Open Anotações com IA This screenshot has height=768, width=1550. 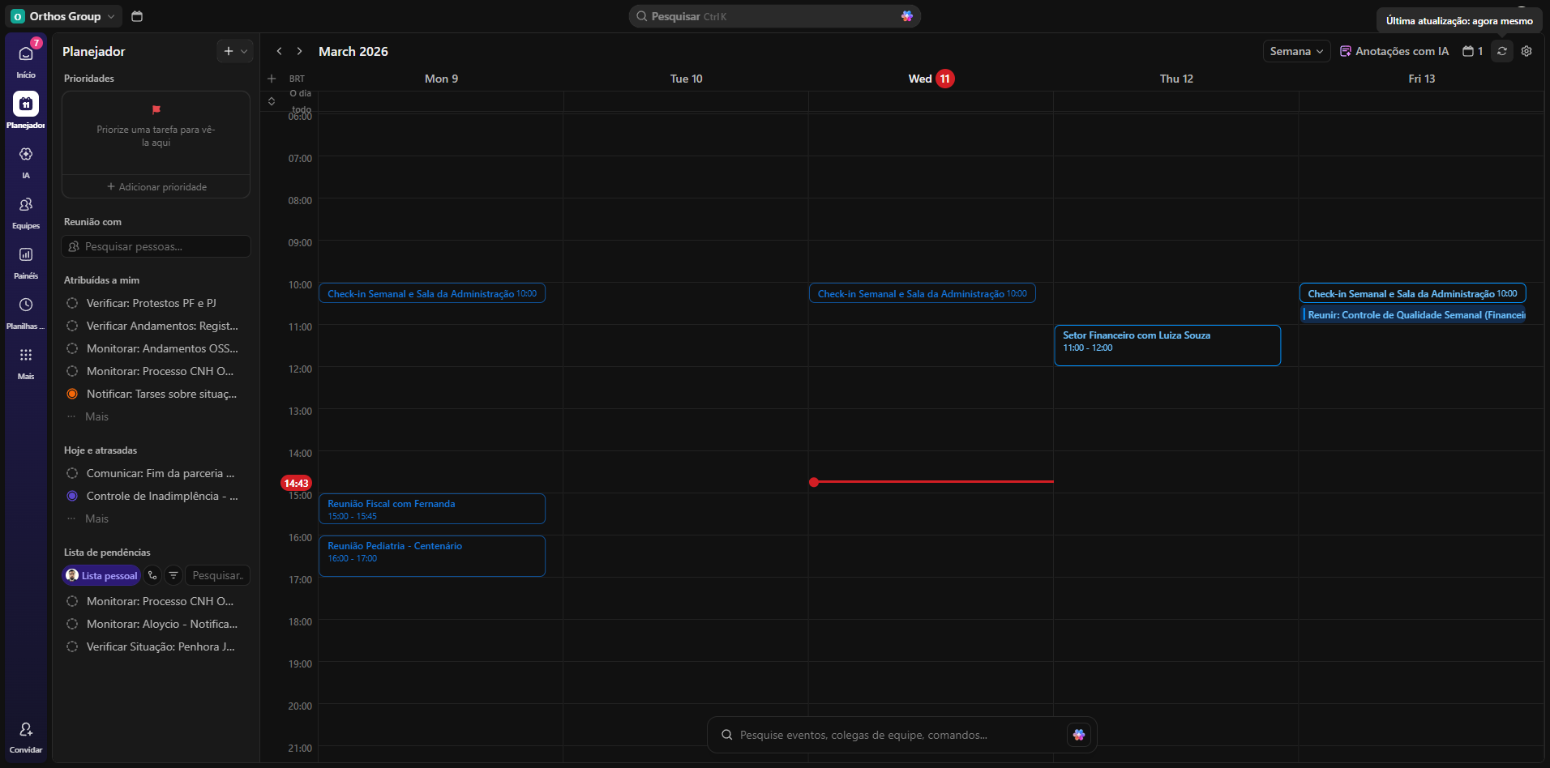[1394, 51]
